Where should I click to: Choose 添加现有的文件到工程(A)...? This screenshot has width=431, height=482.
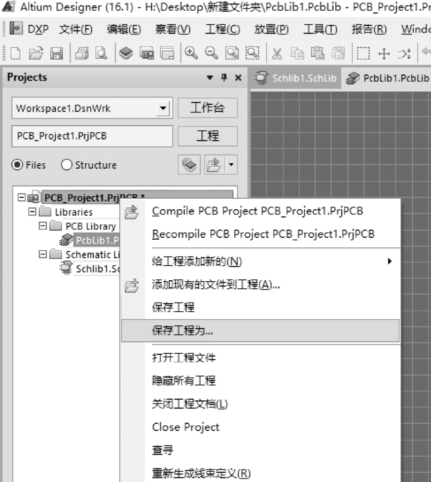261,285
